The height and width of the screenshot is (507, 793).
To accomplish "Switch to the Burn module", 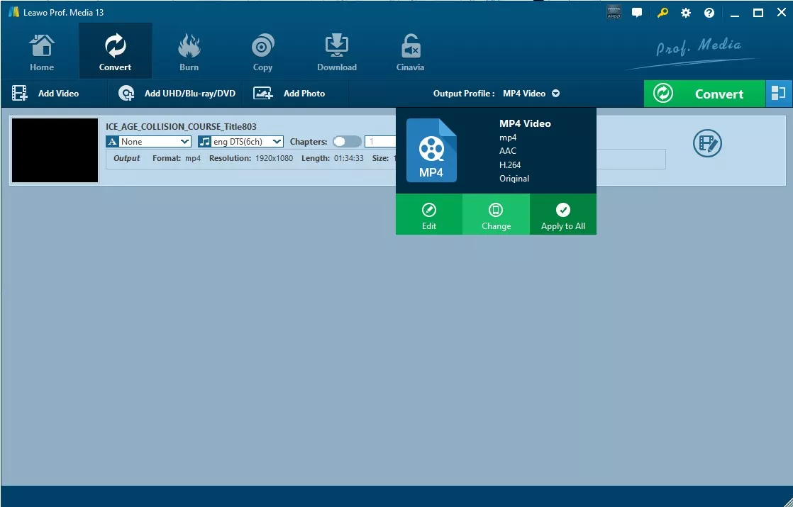I will tap(189, 50).
